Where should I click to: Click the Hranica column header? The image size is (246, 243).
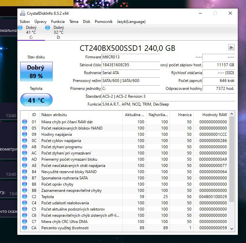(182, 115)
